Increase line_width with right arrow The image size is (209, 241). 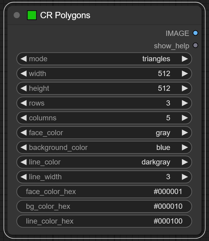tap(185, 177)
